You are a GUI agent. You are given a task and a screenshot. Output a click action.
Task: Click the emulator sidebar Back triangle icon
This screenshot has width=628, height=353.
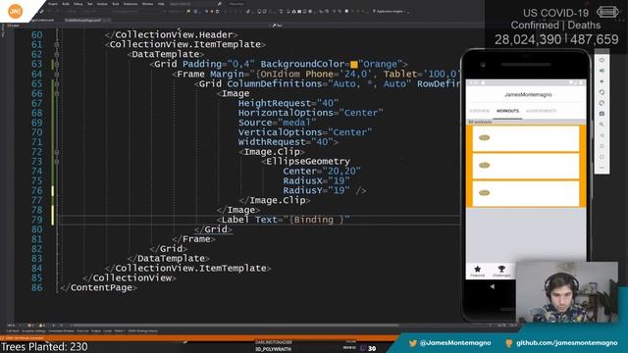pos(602,135)
